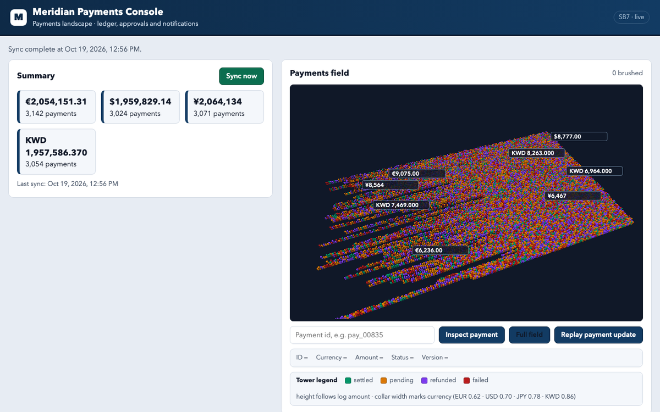The width and height of the screenshot is (660, 412).
Task: Click the Sync complete status message
Action: point(75,49)
